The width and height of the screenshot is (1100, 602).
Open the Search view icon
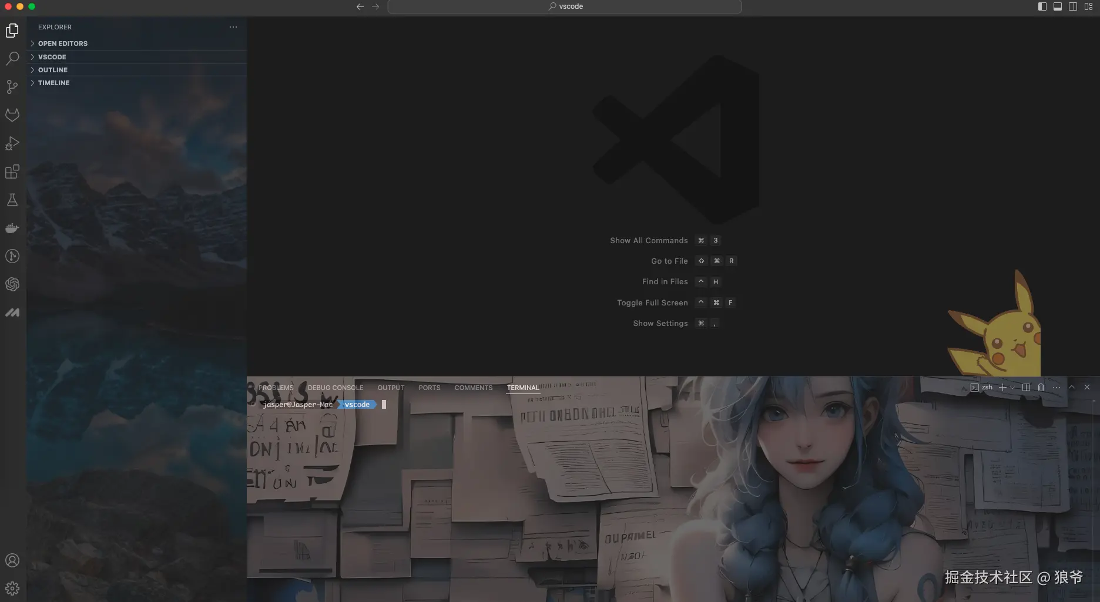(x=12, y=59)
